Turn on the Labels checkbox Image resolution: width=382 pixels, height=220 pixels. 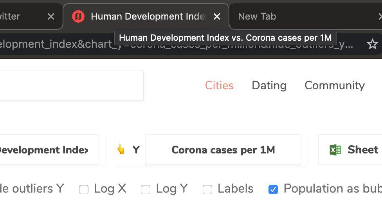point(207,189)
